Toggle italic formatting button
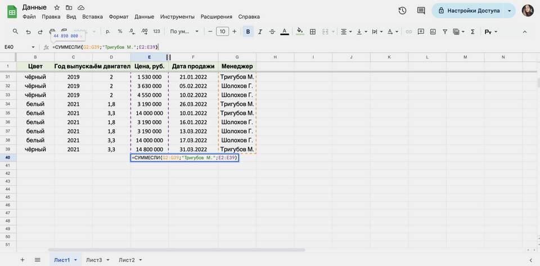This screenshot has height=266, width=540. click(x=260, y=31)
